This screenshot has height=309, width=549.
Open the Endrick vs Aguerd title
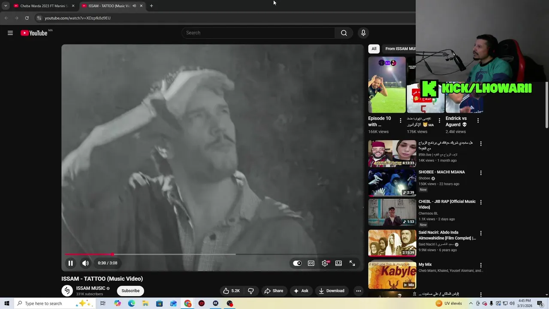[456, 121]
